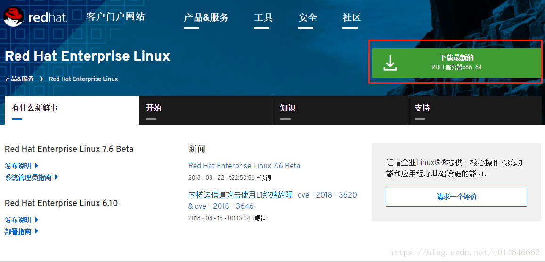545x262 pixels.
Task: Click the download arrow icon
Action: (x=390, y=63)
